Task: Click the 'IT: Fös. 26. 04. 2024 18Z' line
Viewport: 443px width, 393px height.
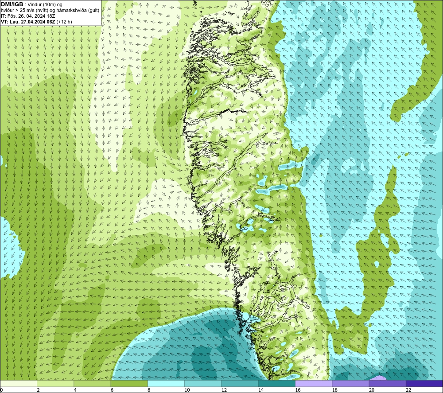Action: pos(28,16)
